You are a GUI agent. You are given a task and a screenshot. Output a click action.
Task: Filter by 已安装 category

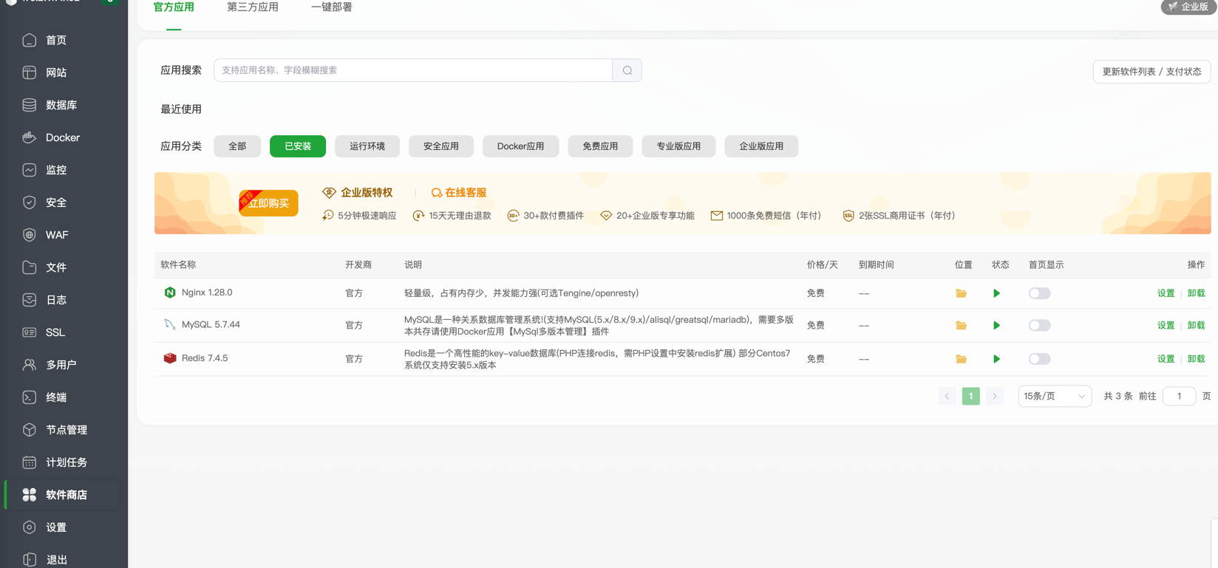[298, 146]
